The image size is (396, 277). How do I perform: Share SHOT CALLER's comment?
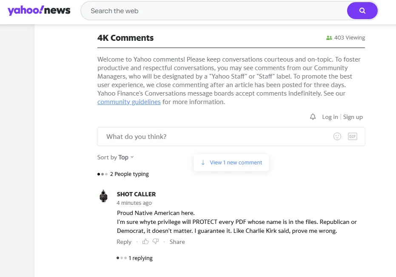pos(177,242)
